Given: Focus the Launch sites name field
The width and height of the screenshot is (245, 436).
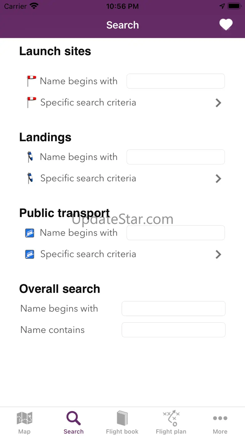Looking at the screenshot, I should pos(176,81).
